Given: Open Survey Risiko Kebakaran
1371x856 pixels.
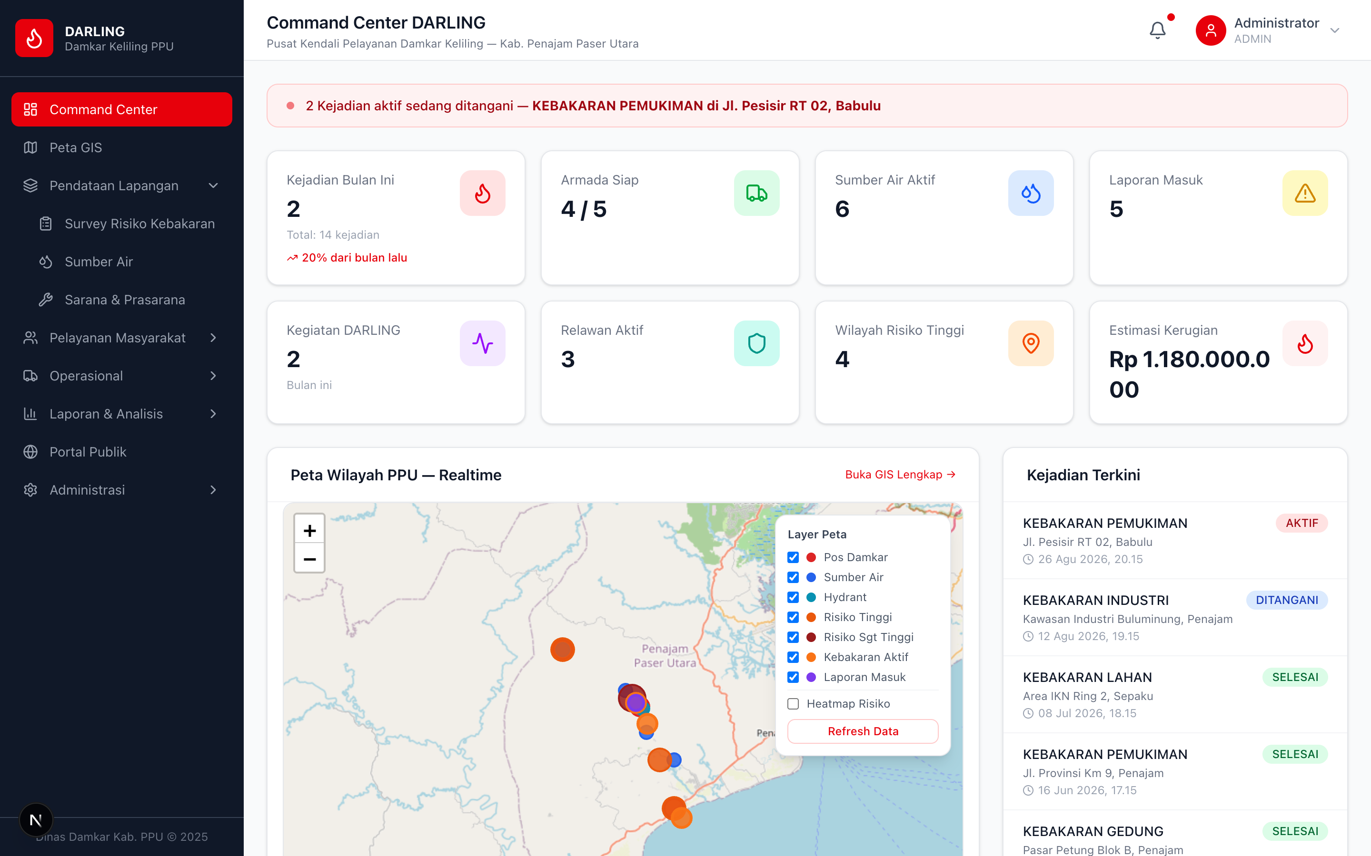Looking at the screenshot, I should [129, 224].
